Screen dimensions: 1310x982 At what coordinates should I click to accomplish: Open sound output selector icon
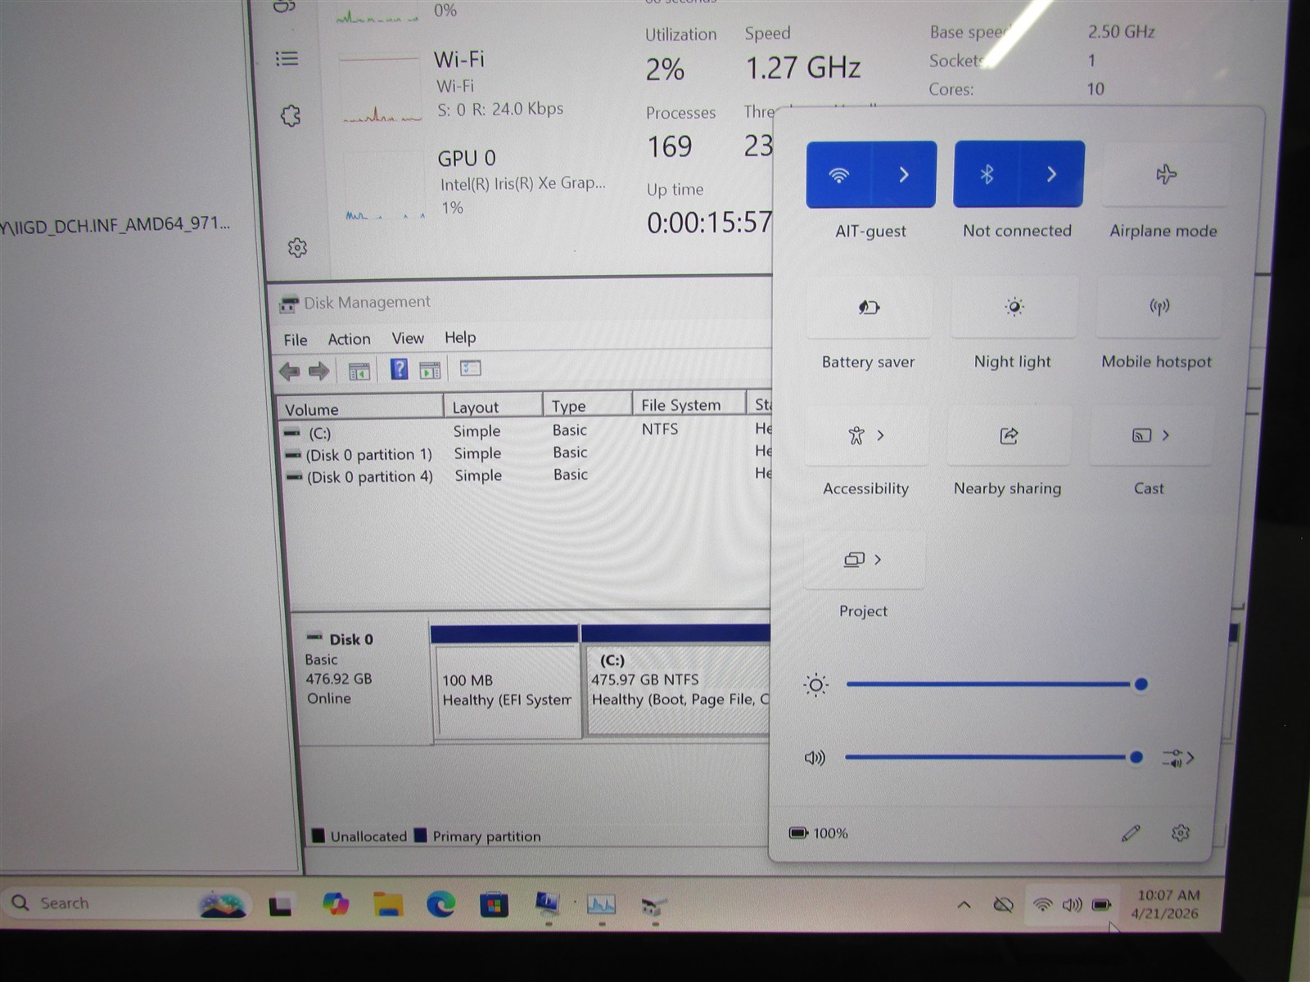point(1177,759)
